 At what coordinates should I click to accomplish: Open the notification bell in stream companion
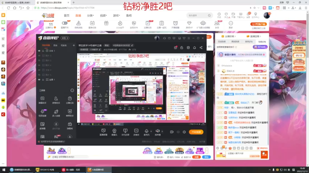tap(195, 48)
